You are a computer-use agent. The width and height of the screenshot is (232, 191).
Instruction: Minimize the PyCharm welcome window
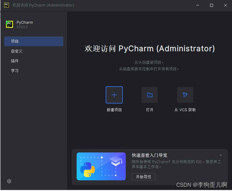198,5
